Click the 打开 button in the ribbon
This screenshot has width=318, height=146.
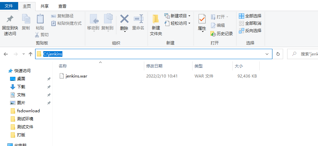pyautogui.click(x=219, y=17)
